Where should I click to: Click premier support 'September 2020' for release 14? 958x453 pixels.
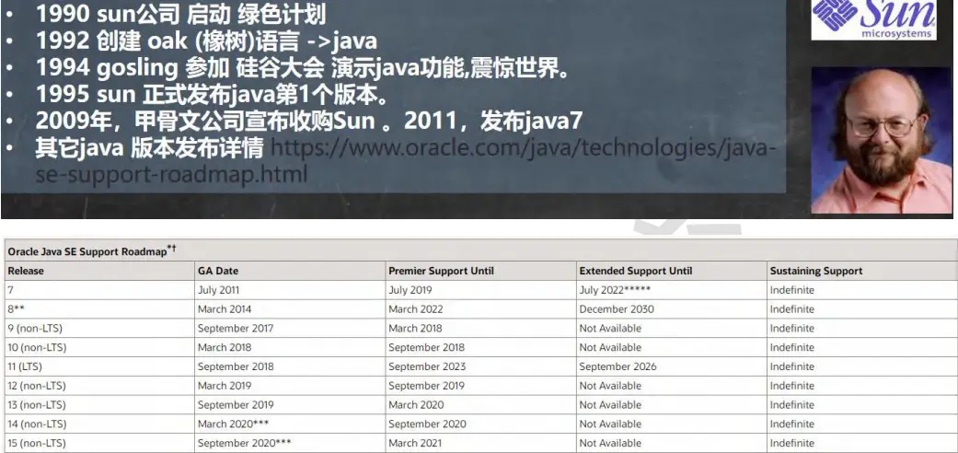[427, 424]
